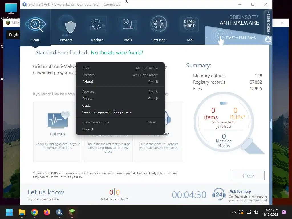Open Firefox from the taskbar
This screenshot has width=292, height=219.
[47, 212]
